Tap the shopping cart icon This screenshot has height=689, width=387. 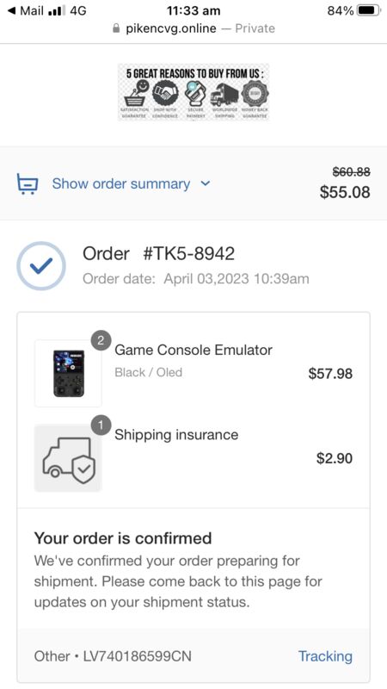[x=28, y=183]
